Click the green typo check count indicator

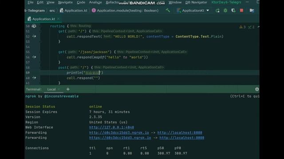pos(252,27)
